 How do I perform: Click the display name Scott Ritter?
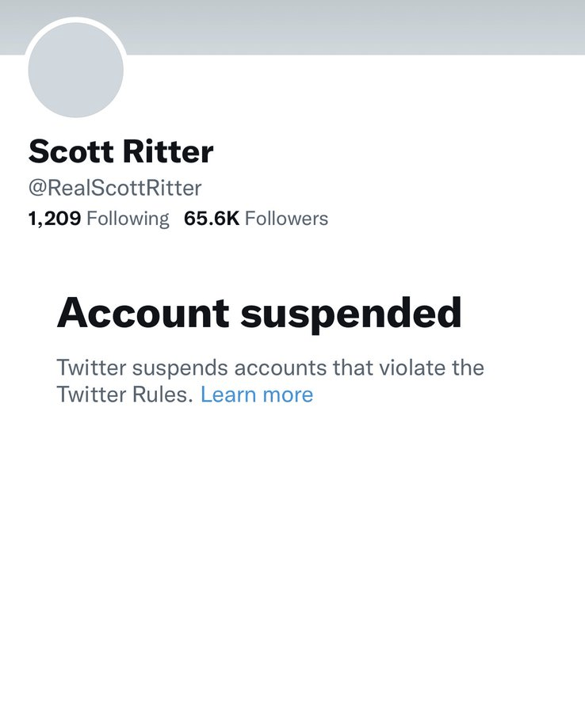[120, 151]
